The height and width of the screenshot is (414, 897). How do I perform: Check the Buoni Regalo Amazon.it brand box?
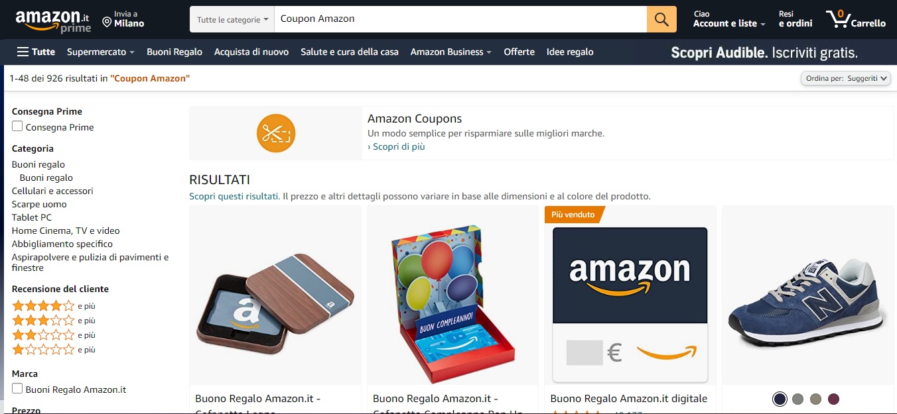(x=17, y=389)
